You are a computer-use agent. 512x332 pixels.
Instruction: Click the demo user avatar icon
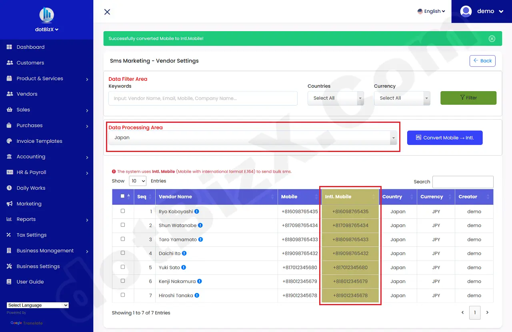466,12
